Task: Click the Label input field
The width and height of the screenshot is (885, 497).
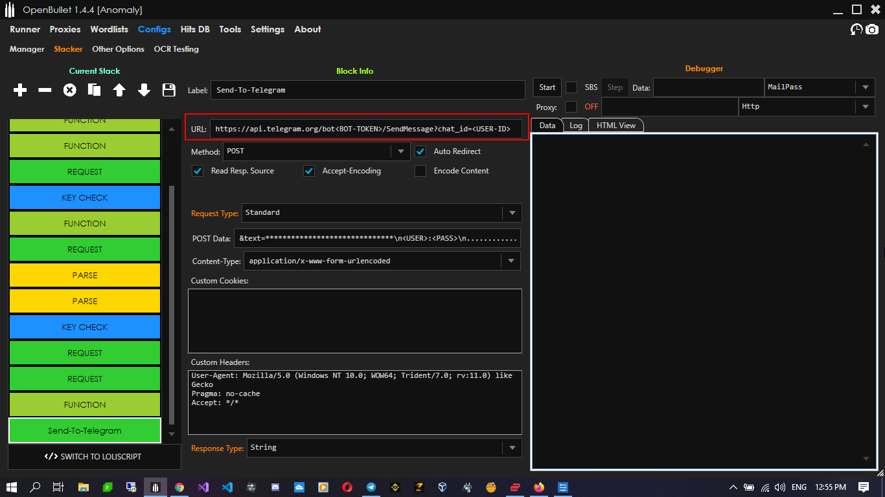Action: [367, 90]
